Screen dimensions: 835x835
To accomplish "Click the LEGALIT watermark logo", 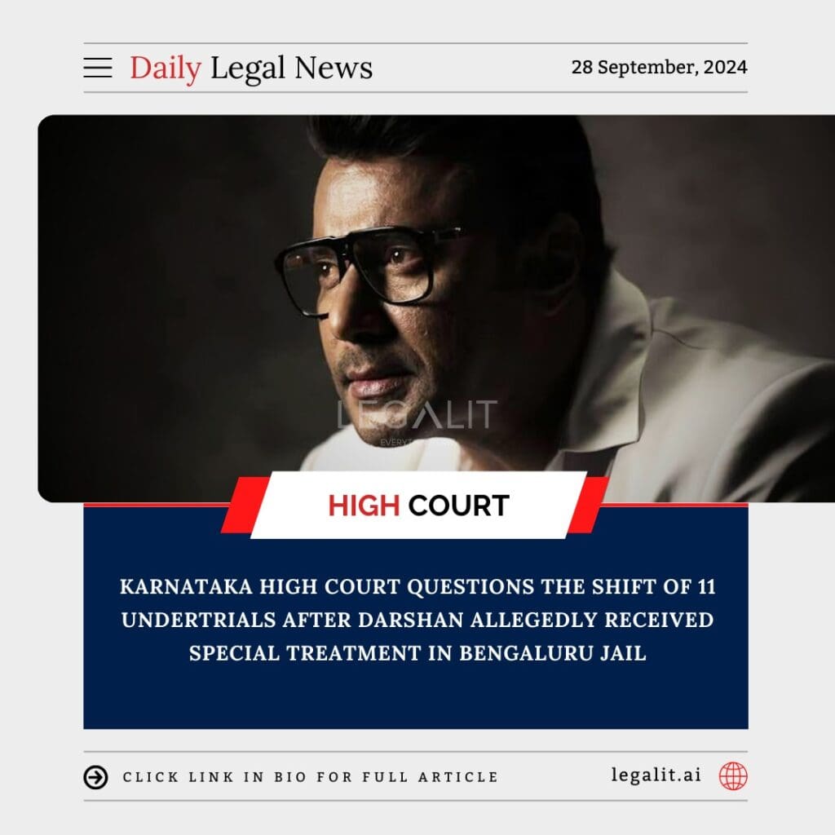I will click(417, 415).
